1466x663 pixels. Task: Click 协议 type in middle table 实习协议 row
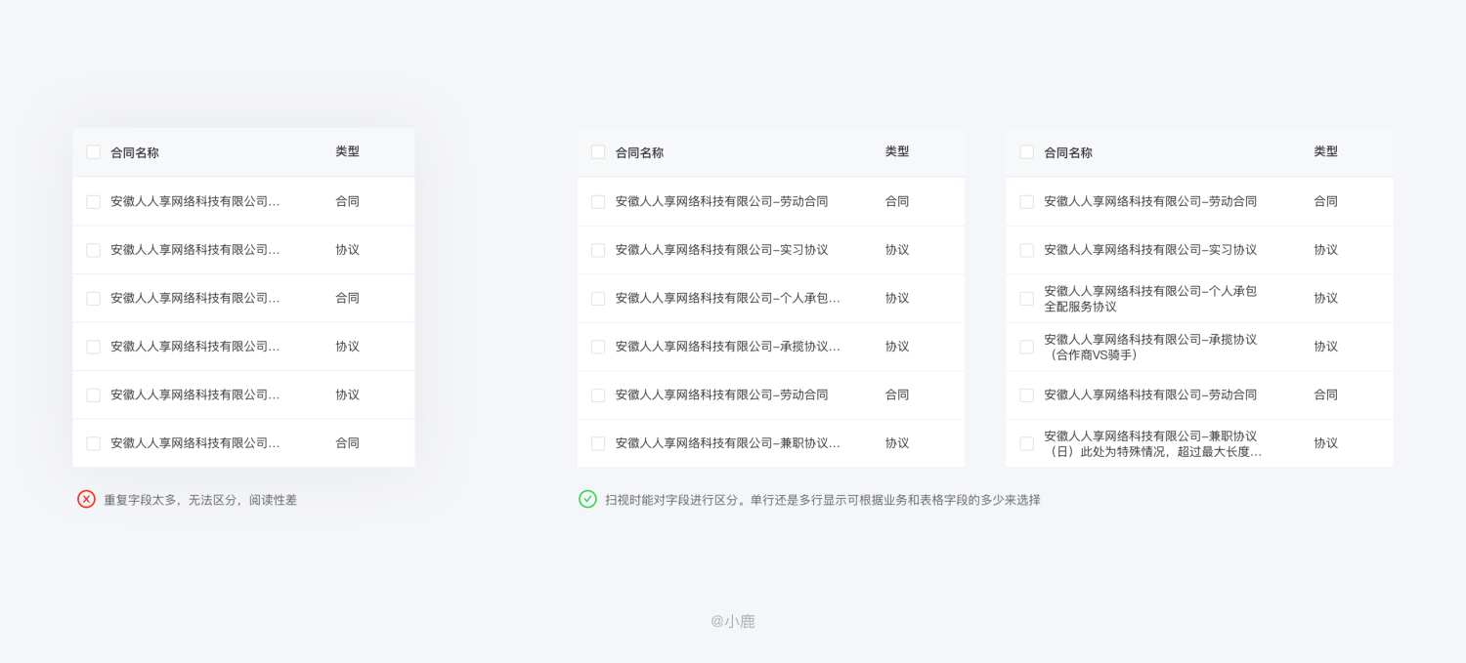[x=897, y=250]
